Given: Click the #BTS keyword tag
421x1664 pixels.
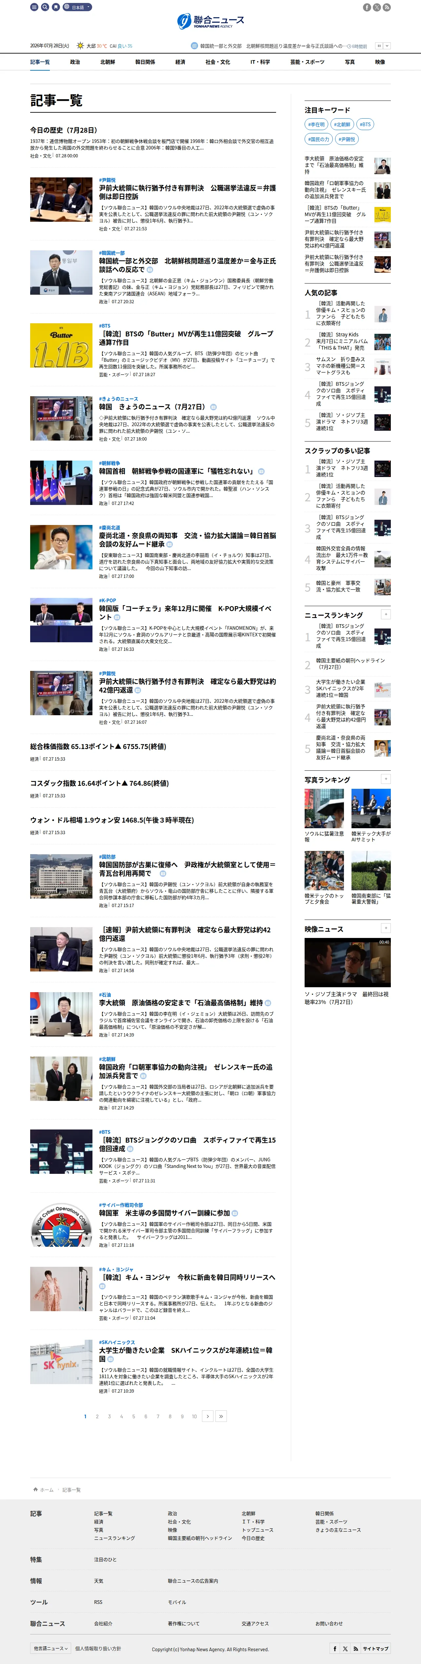Looking at the screenshot, I should (x=365, y=125).
